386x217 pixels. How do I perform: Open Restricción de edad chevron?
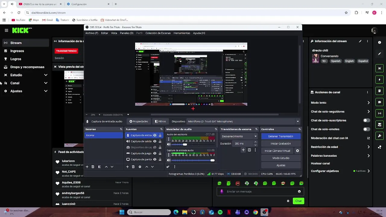(369, 147)
